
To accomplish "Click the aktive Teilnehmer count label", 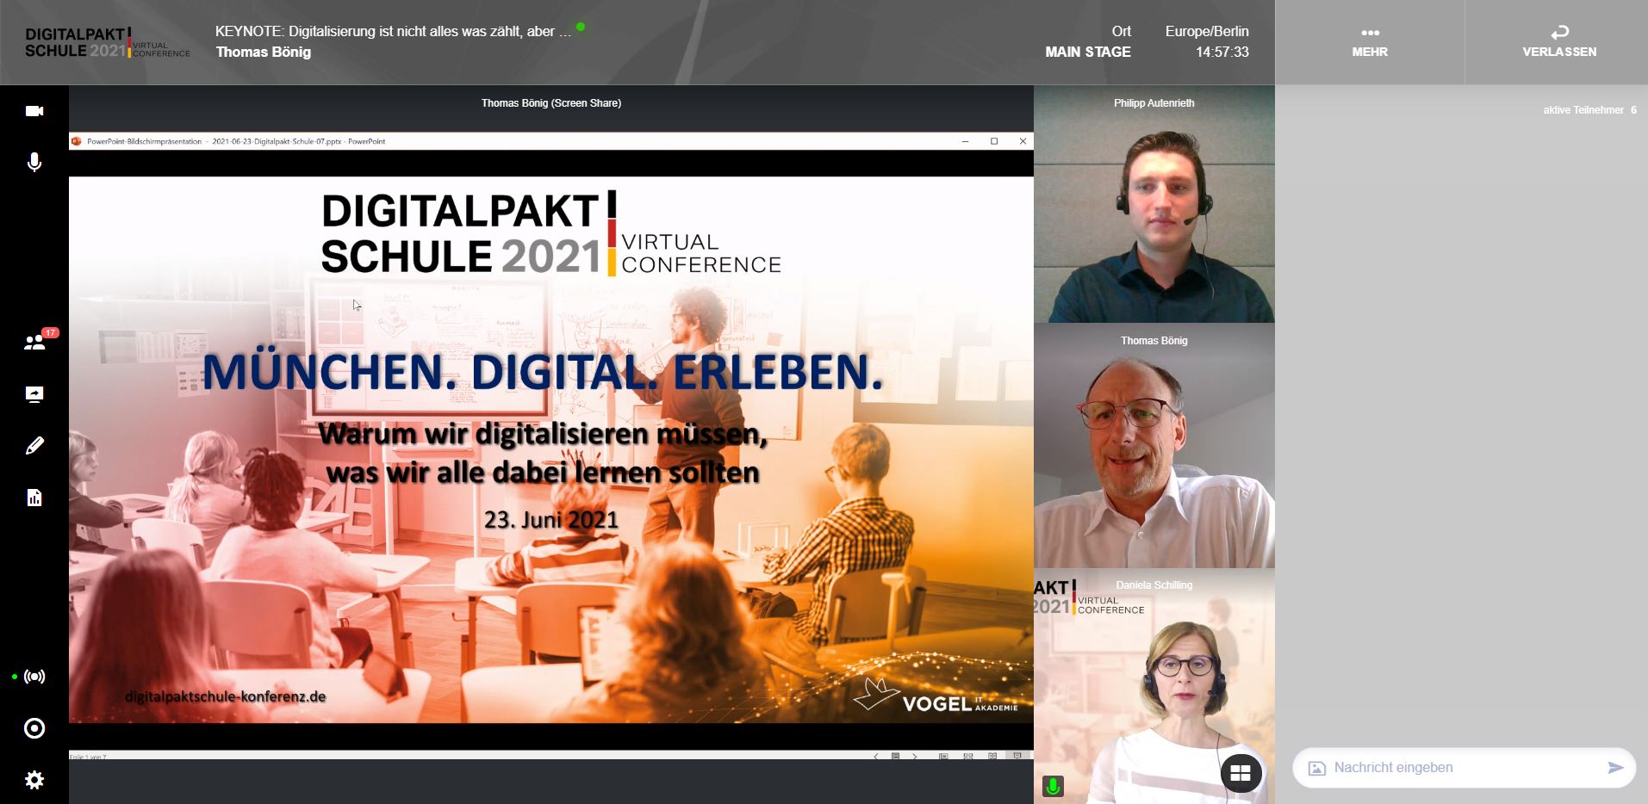I will 1589,110.
